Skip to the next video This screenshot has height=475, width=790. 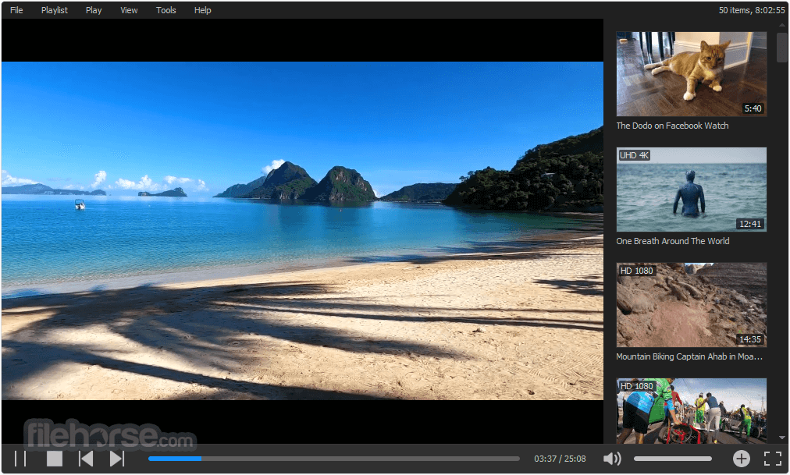[117, 459]
